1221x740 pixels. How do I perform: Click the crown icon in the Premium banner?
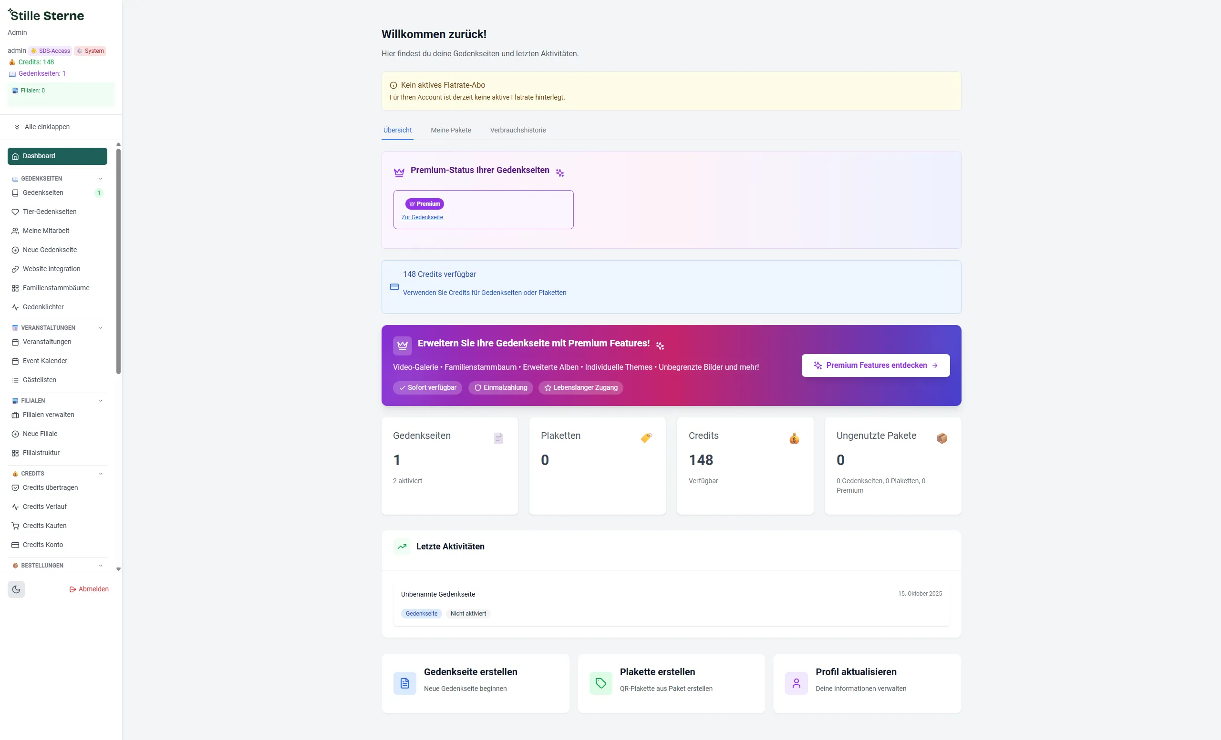pos(402,345)
